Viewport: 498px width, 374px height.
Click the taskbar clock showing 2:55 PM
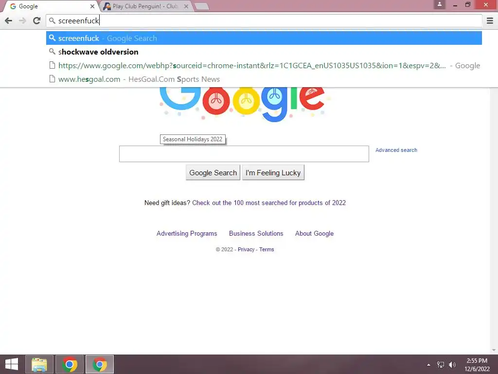[x=477, y=365]
